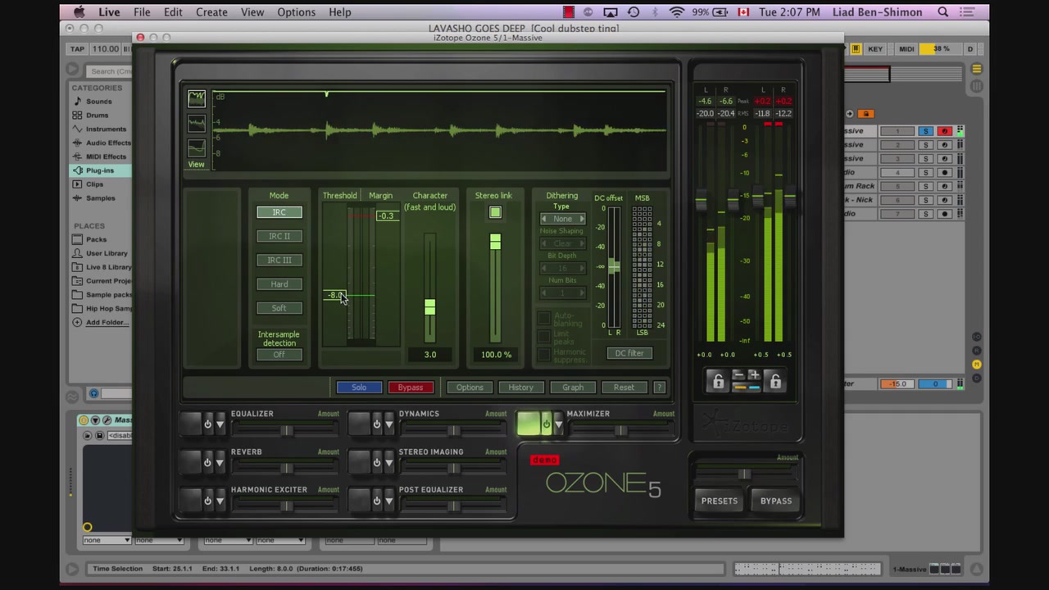The height and width of the screenshot is (590, 1049).
Task: Open the Options menu in menu bar
Action: (296, 12)
